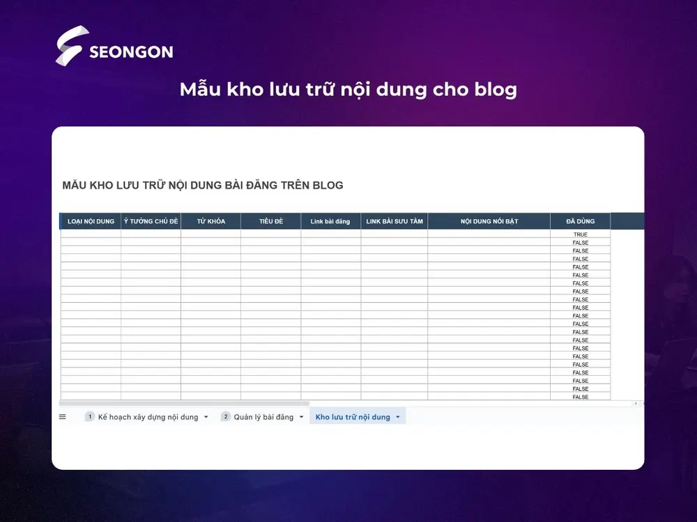
Task: Open dropdown arrow of Quản lý bài đăng tab
Action: click(301, 417)
